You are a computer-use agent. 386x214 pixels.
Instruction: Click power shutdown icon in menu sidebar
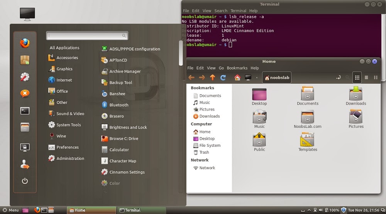(x=25, y=181)
